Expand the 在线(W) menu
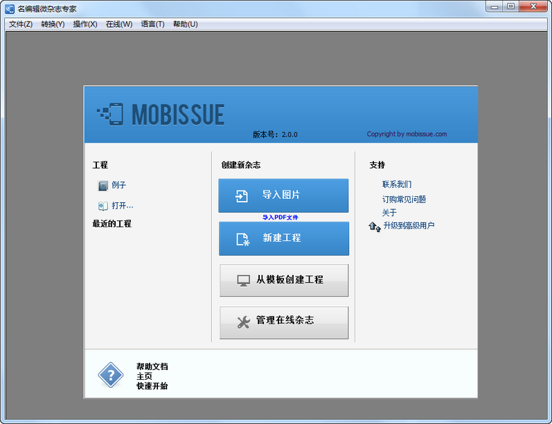 (119, 24)
